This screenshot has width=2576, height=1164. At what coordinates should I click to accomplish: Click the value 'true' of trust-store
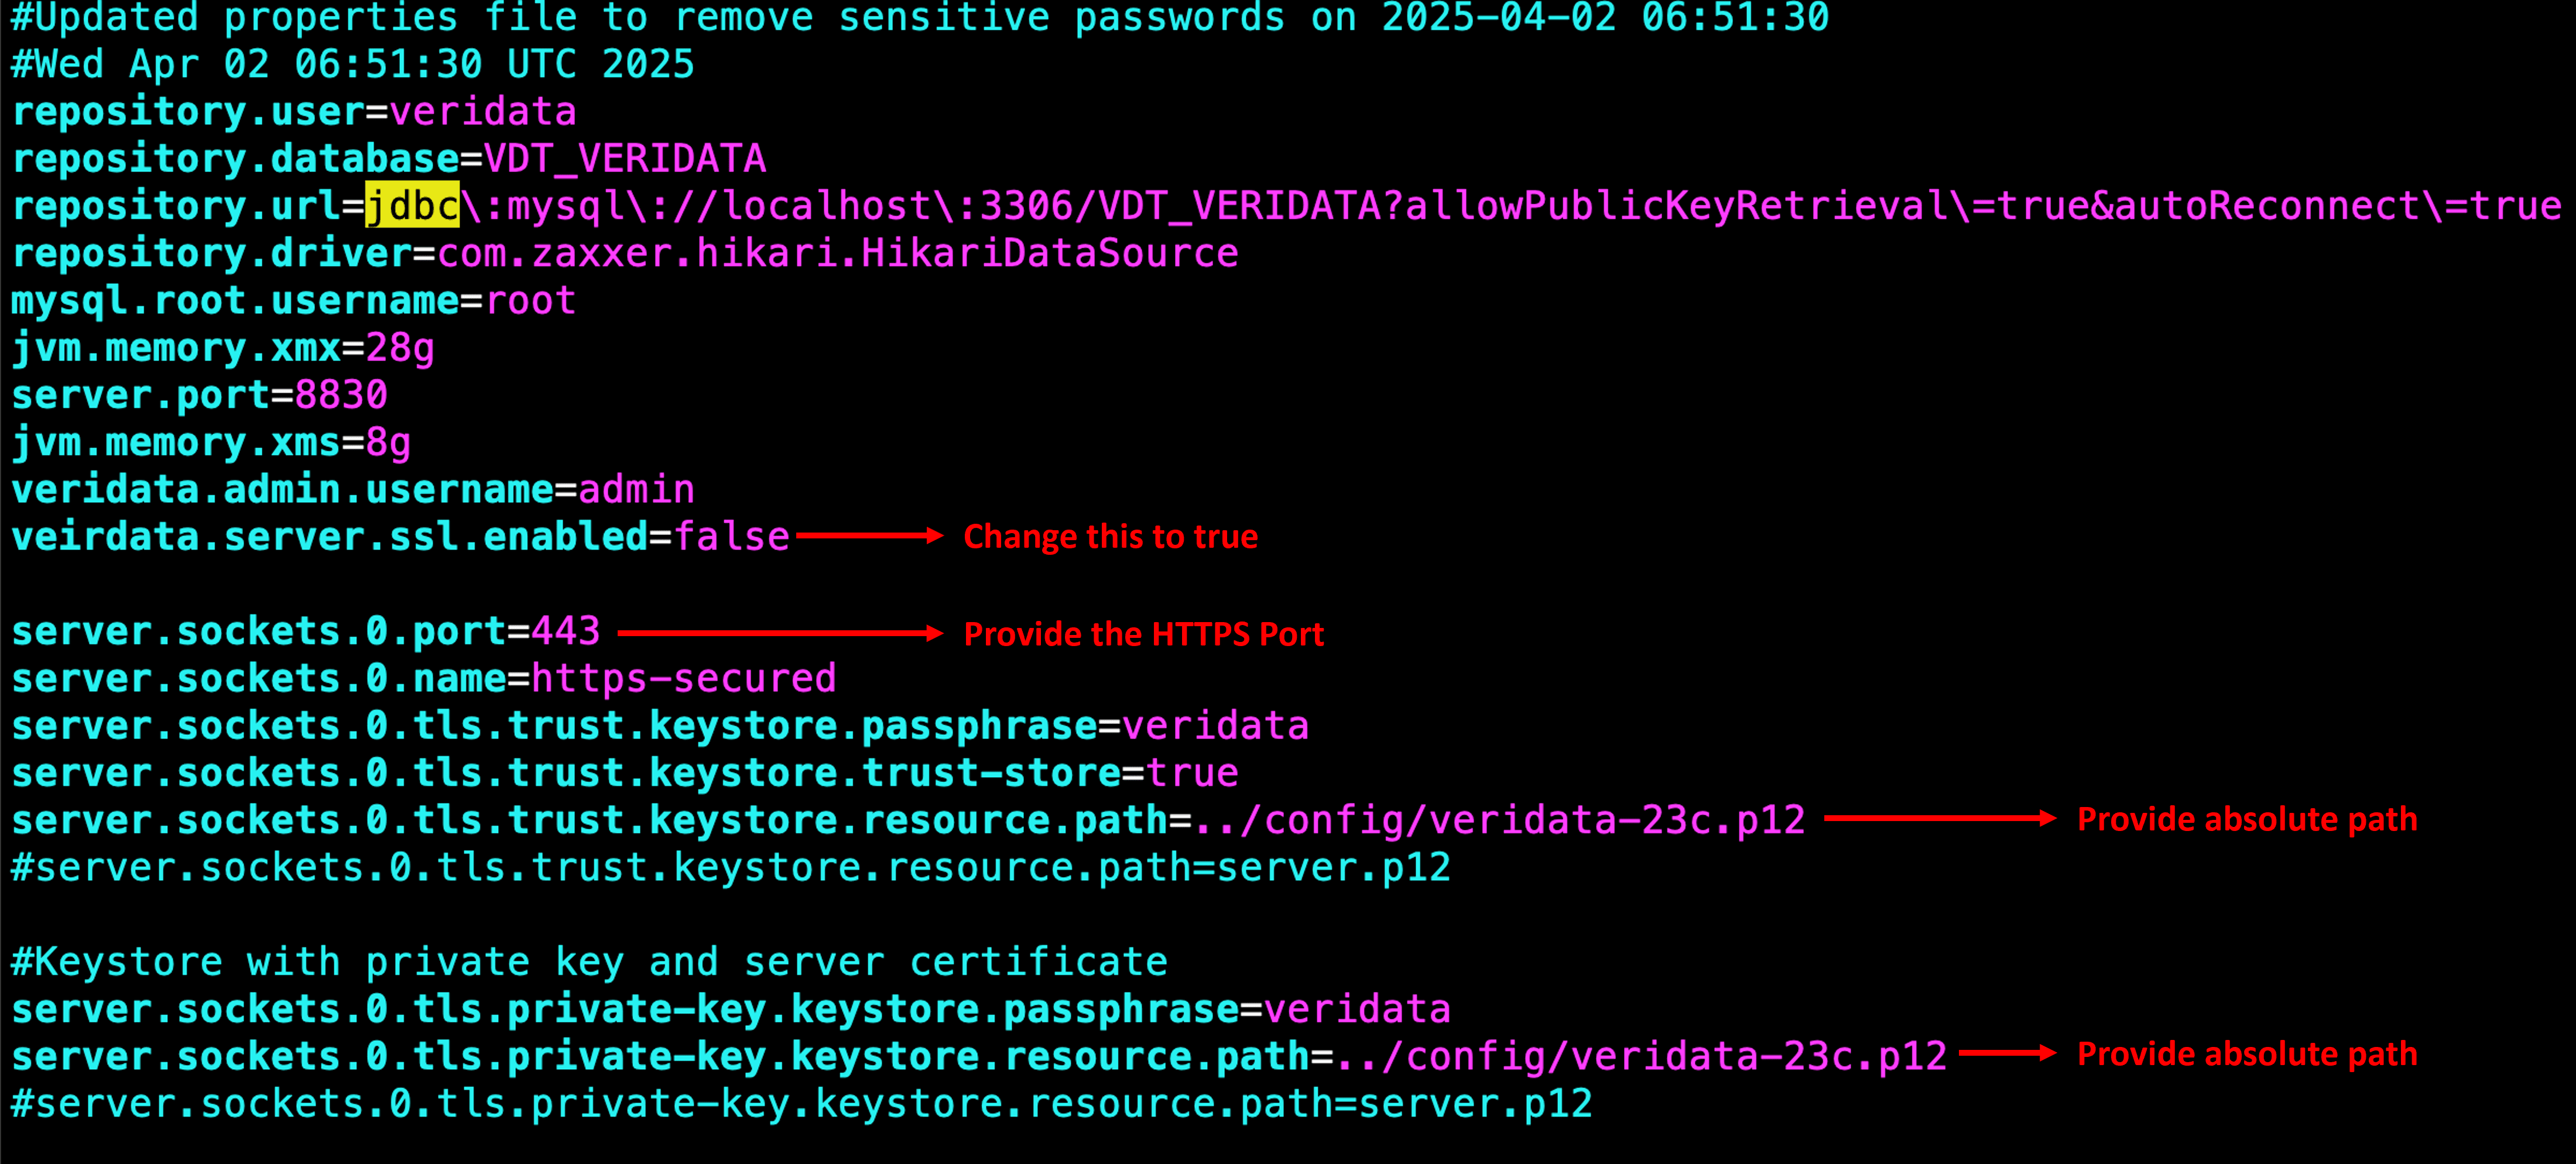[x=1192, y=773]
